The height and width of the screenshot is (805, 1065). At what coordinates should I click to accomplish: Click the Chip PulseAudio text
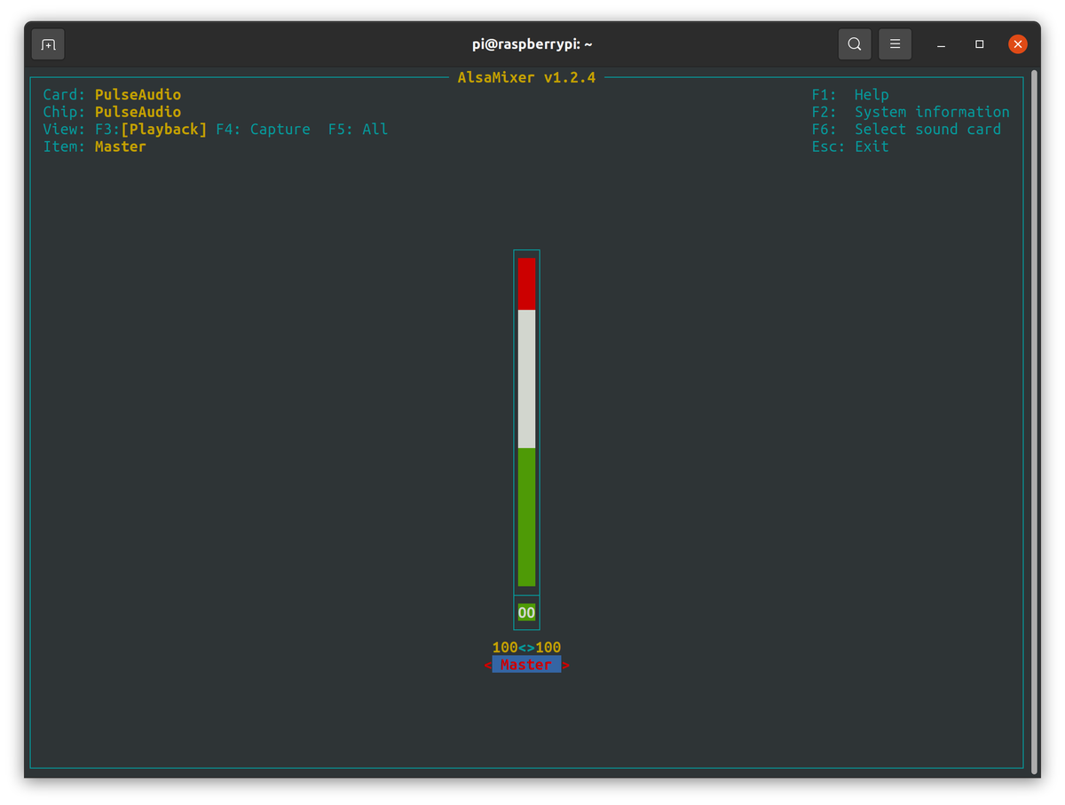pyautogui.click(x=112, y=112)
